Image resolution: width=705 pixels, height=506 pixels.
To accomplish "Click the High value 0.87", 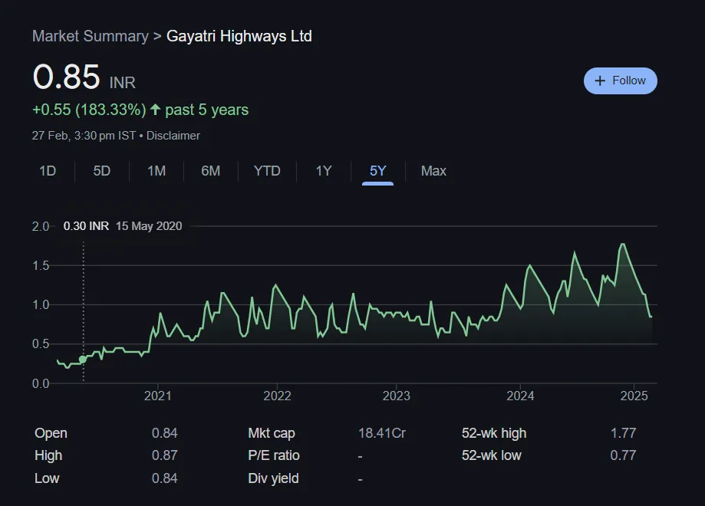I will point(165,455).
